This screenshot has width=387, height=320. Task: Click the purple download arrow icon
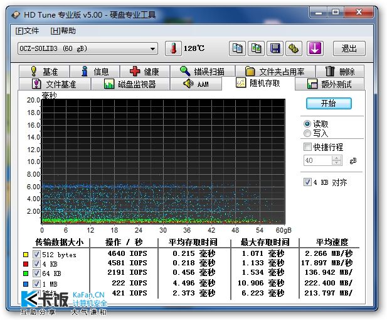pos(315,48)
